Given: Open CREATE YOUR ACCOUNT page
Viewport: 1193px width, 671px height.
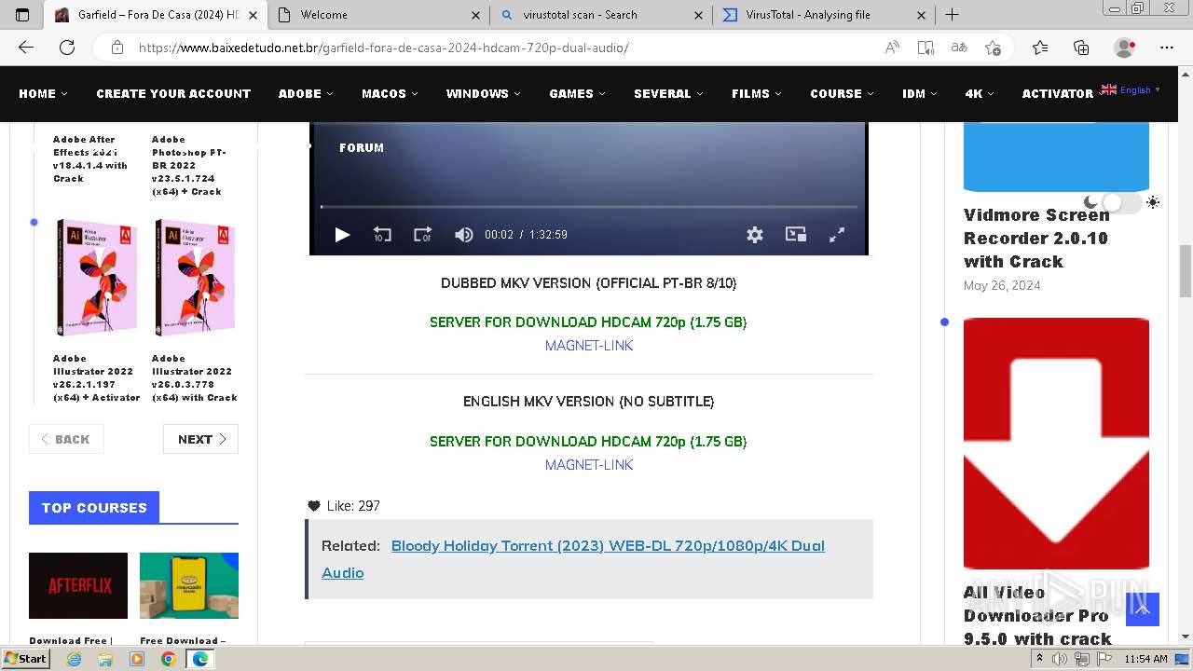Looking at the screenshot, I should 173,93.
